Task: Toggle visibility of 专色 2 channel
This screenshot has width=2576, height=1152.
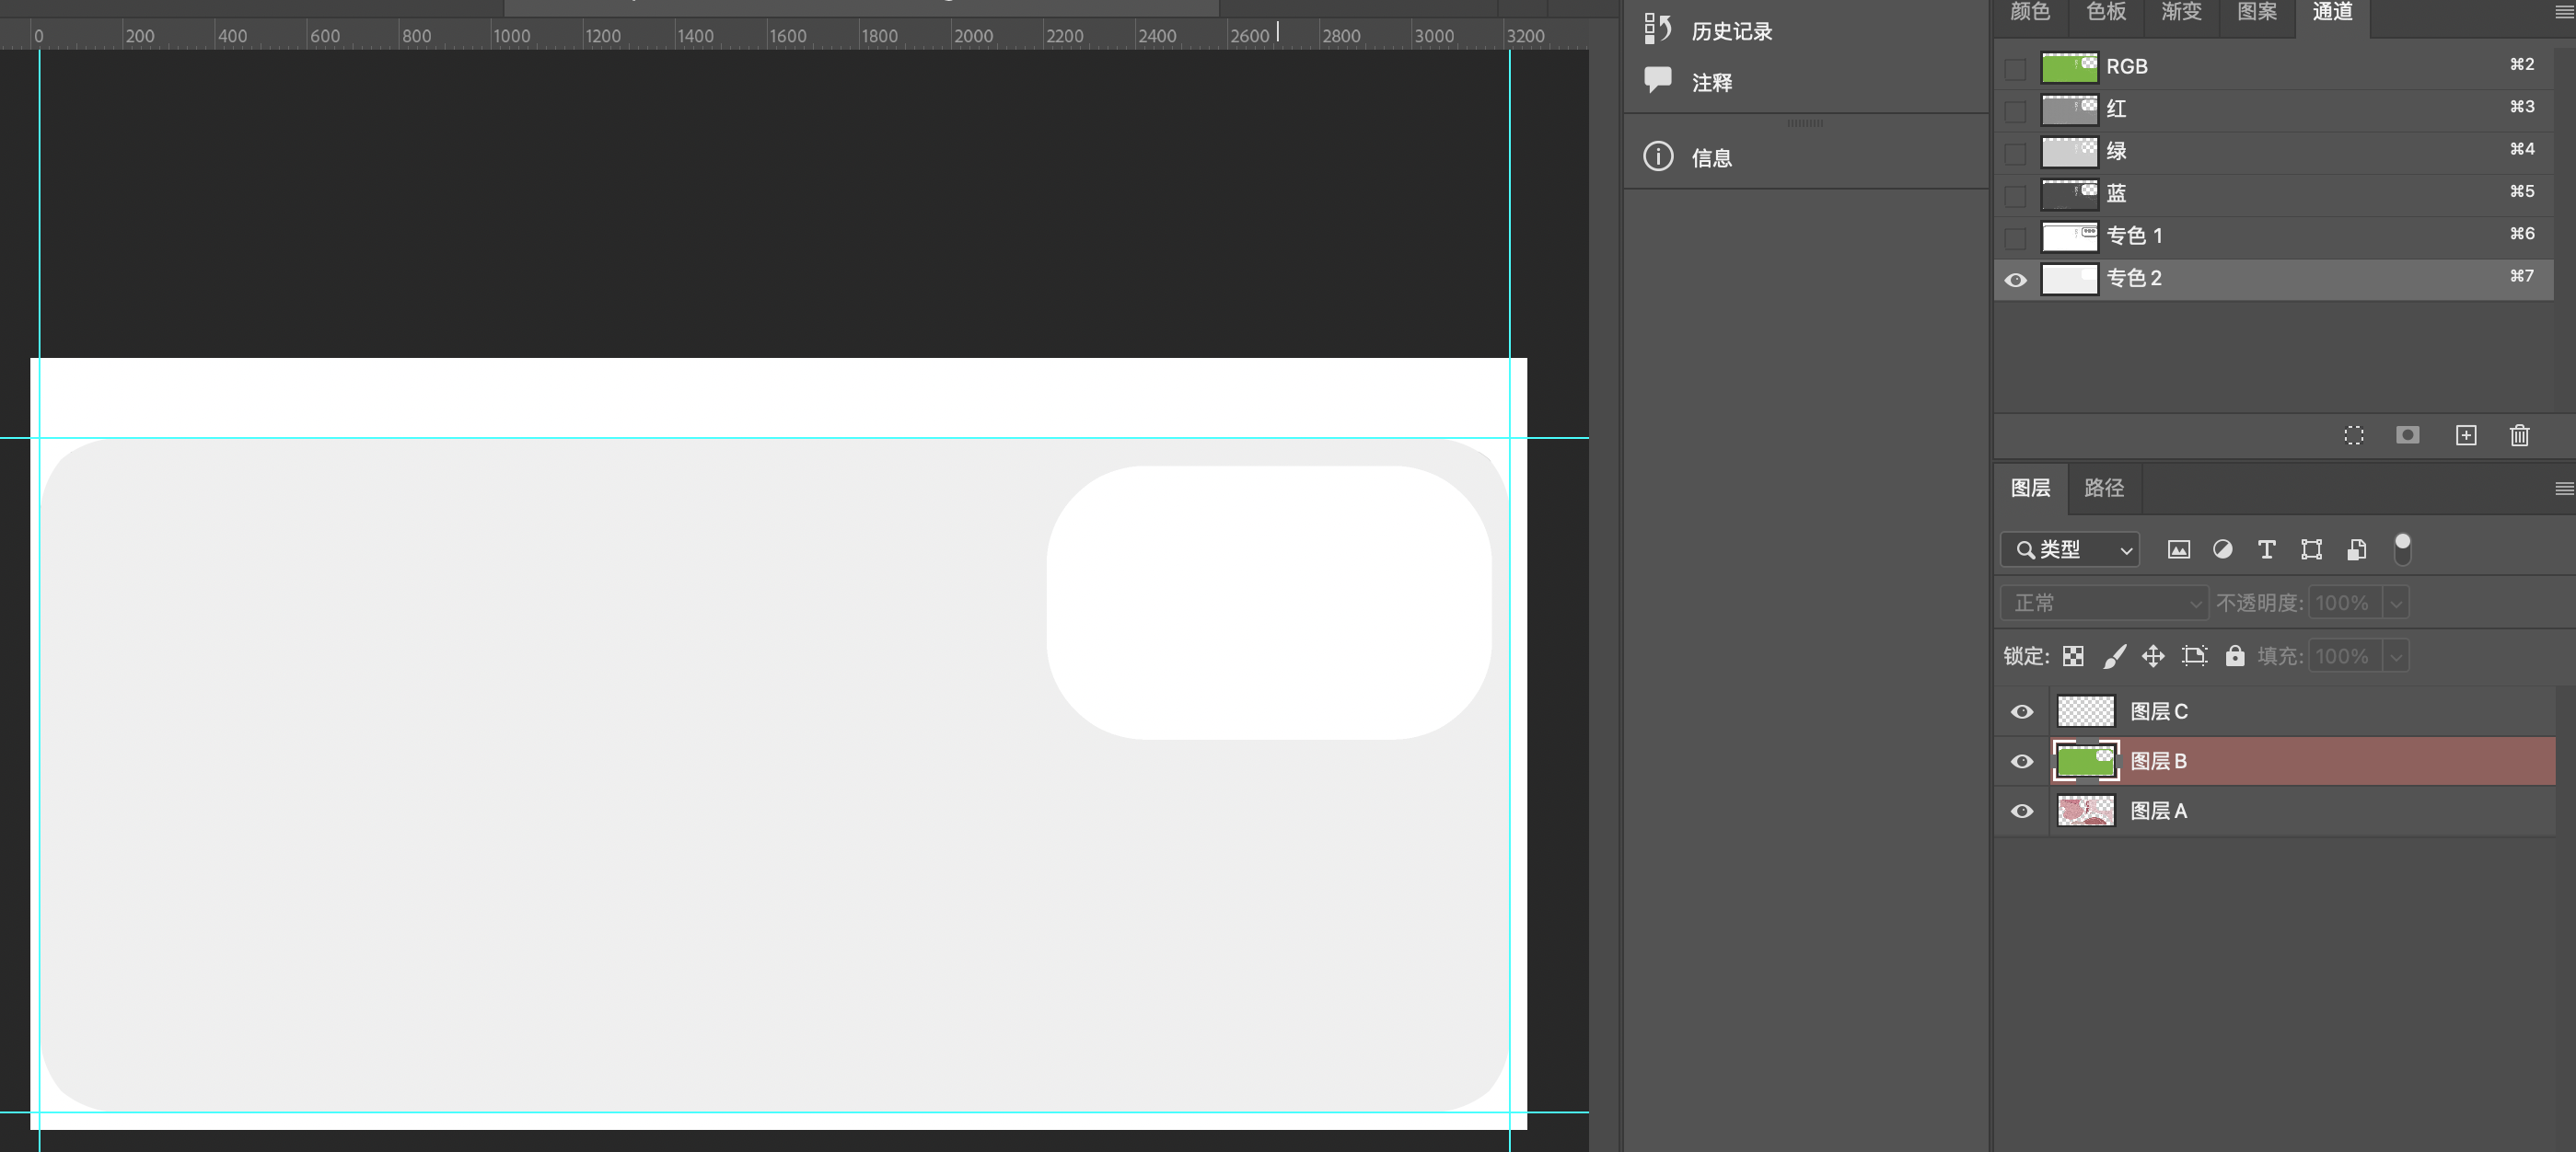Action: click(x=2015, y=280)
